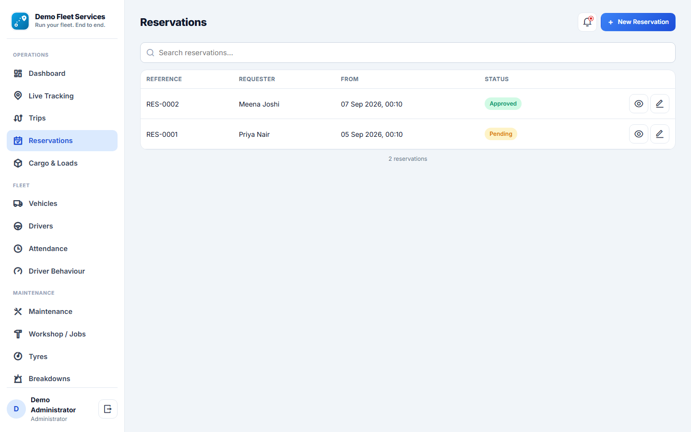
Task: Select reference RES-0002
Action: click(163, 104)
